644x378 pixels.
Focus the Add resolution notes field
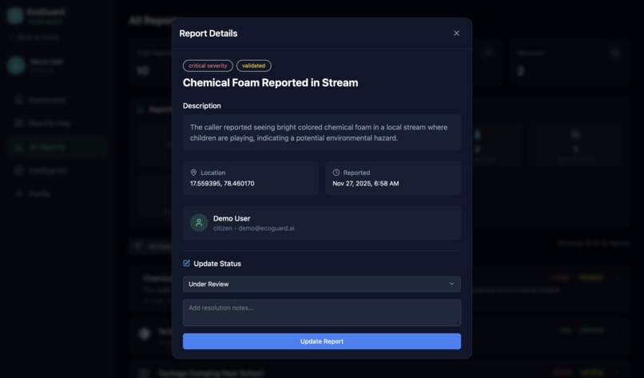321,312
